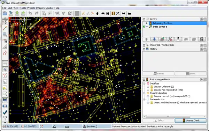Download map data from OSM server
209x131 pixels.
coord(17,13)
